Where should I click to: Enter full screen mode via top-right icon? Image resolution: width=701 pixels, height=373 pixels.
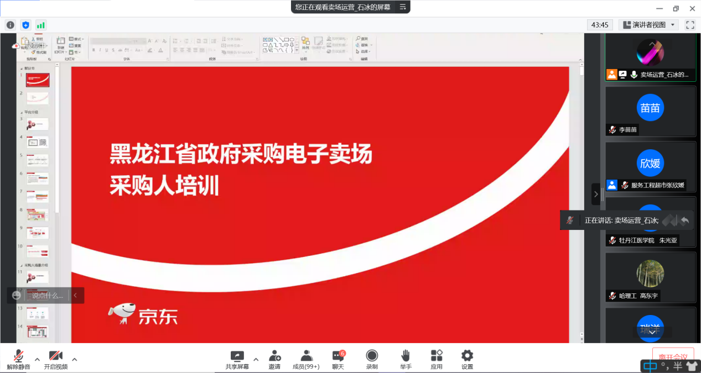tap(690, 25)
